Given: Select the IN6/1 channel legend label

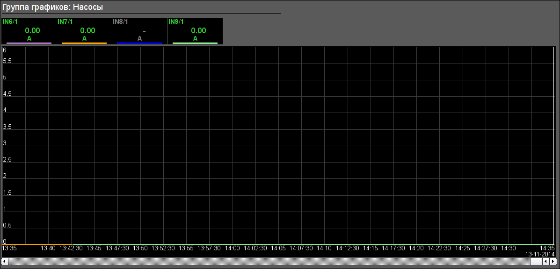Looking at the screenshot, I should click(10, 22).
